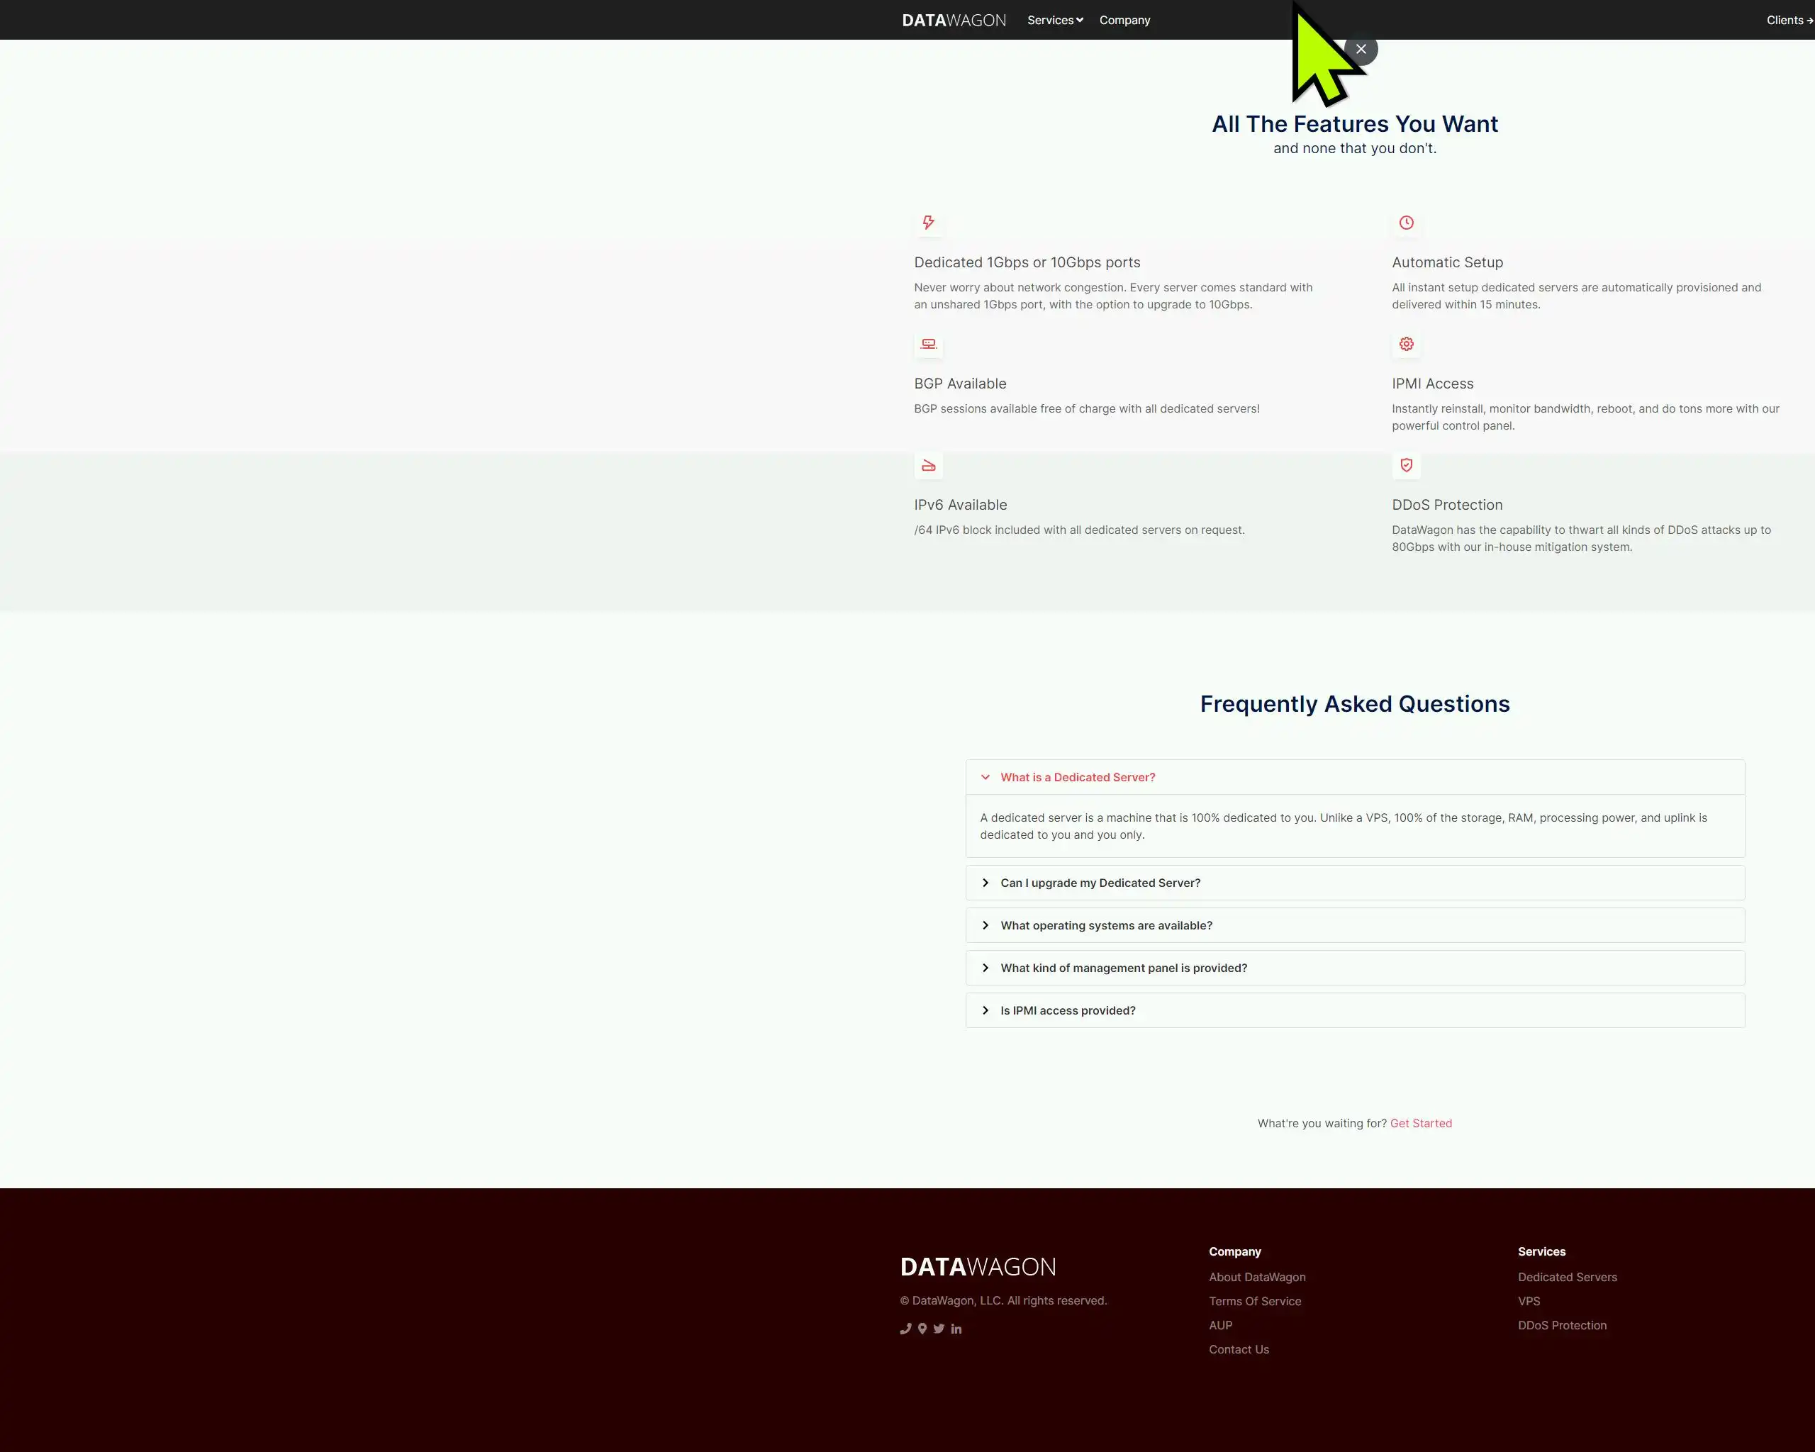Open the Company menu item
Screen dimensions: 1815x1452
tap(1124, 20)
